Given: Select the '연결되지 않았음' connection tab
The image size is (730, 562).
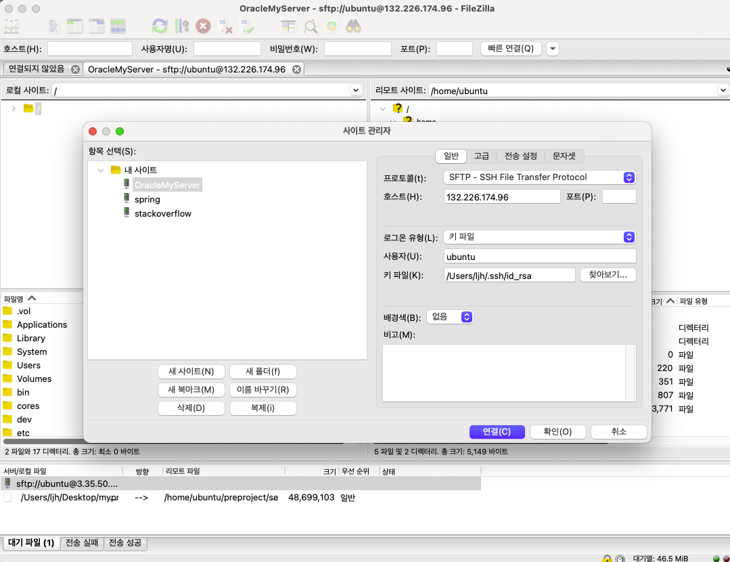Looking at the screenshot, I should pyautogui.click(x=37, y=69).
